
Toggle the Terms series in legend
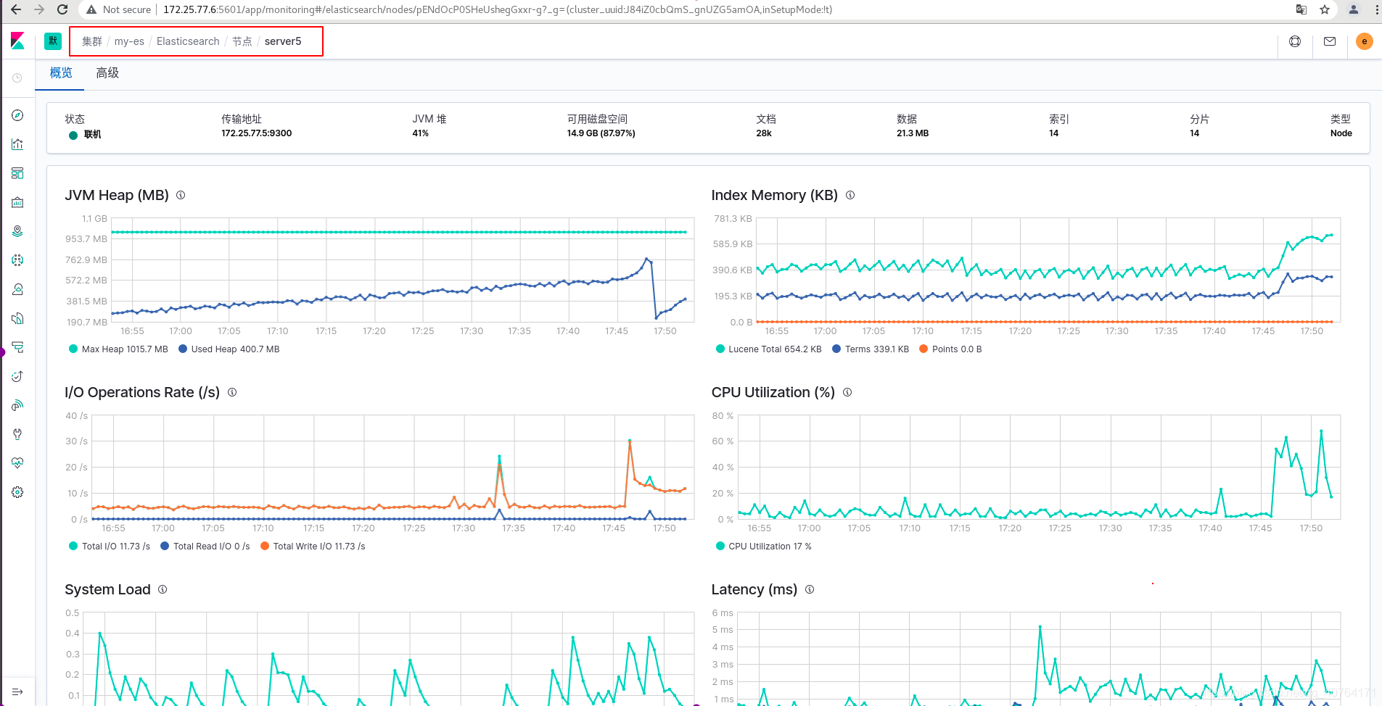point(871,349)
